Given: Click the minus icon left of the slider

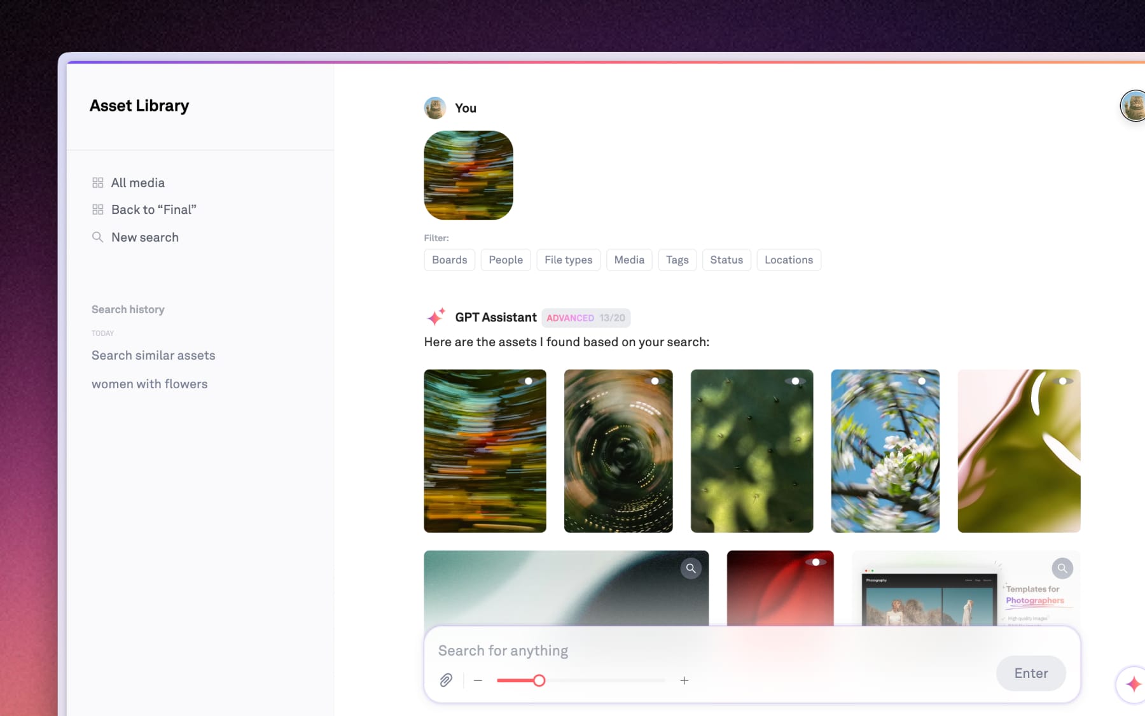Looking at the screenshot, I should point(478,680).
